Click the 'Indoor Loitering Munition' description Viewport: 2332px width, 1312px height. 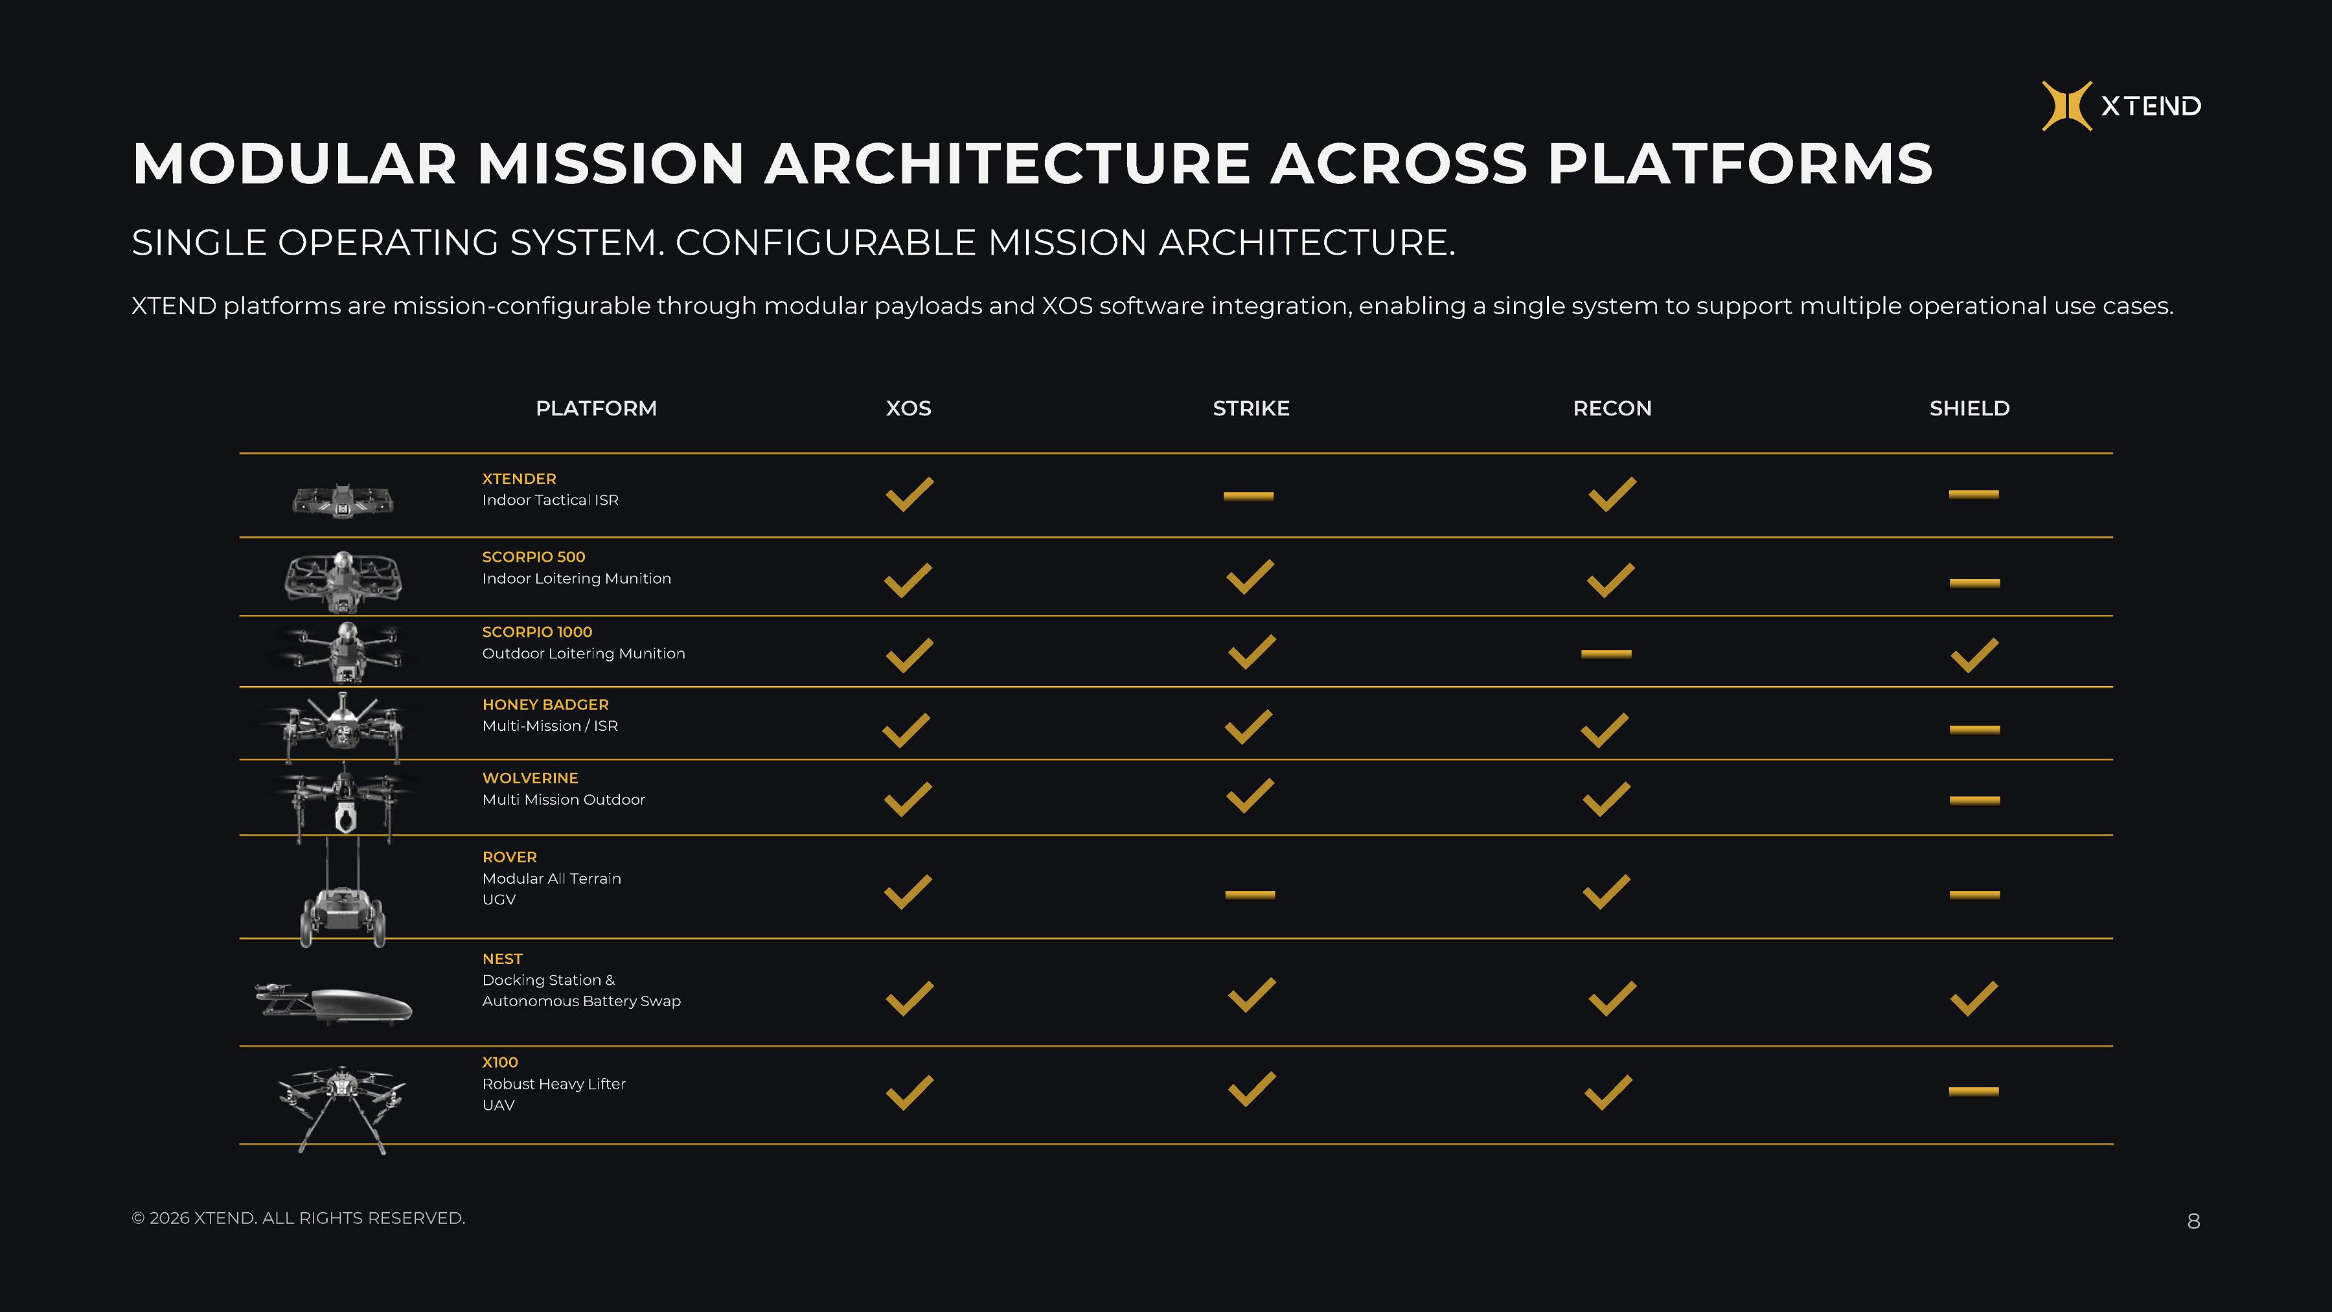[577, 579]
